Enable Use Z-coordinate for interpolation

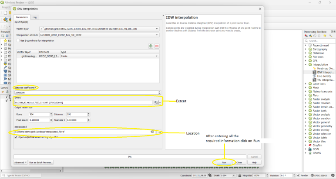pyautogui.click(x=18, y=40)
